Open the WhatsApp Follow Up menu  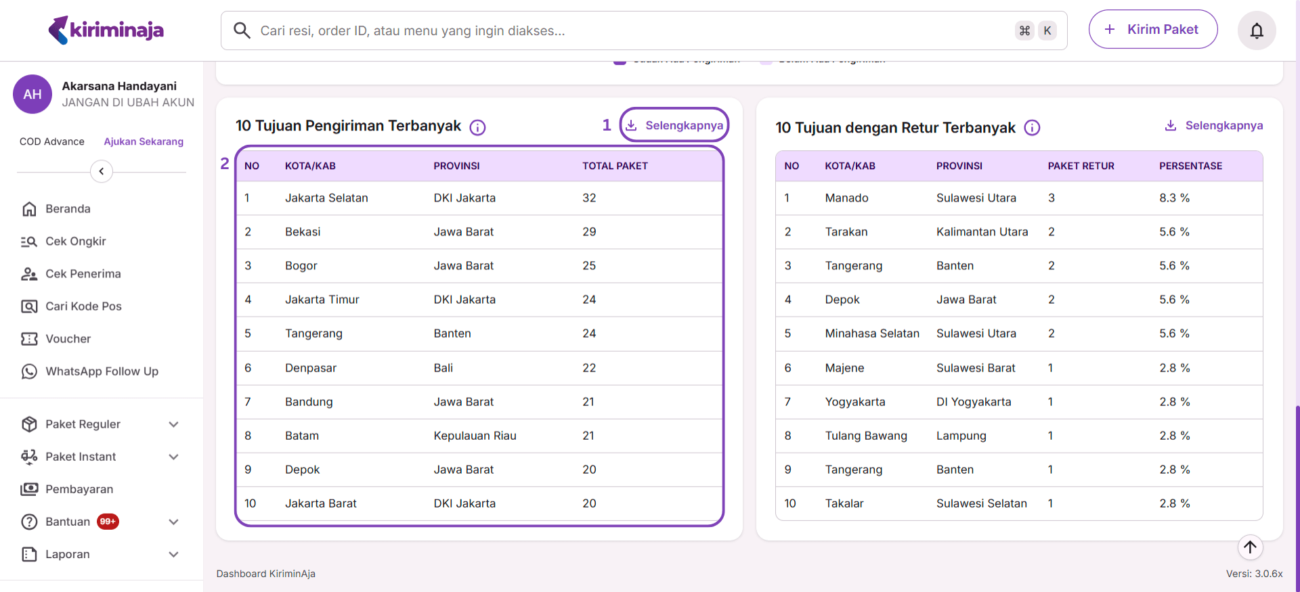coord(102,371)
